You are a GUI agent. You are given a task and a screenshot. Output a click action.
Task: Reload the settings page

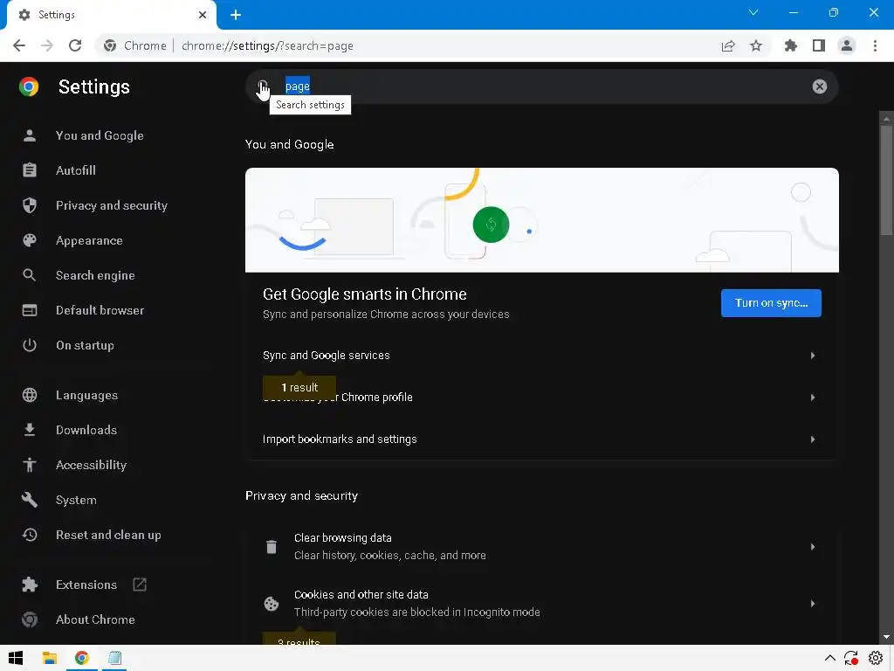point(75,45)
